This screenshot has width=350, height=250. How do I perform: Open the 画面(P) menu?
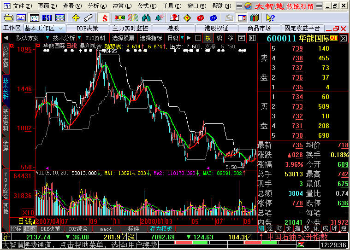point(47,6)
